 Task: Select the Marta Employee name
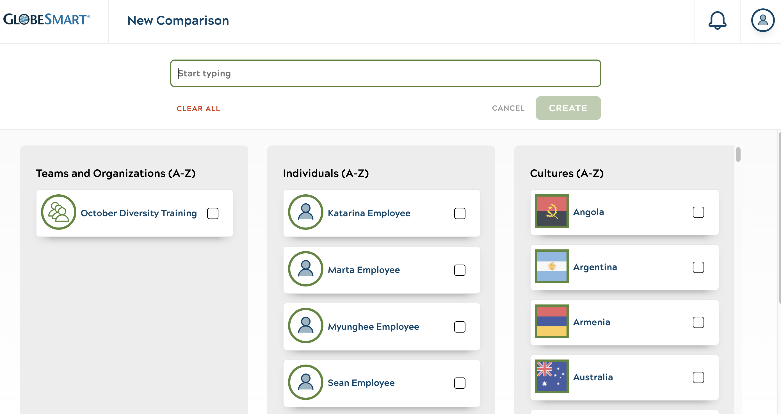pyautogui.click(x=364, y=270)
